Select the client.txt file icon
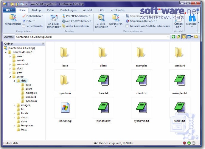 (142, 80)
